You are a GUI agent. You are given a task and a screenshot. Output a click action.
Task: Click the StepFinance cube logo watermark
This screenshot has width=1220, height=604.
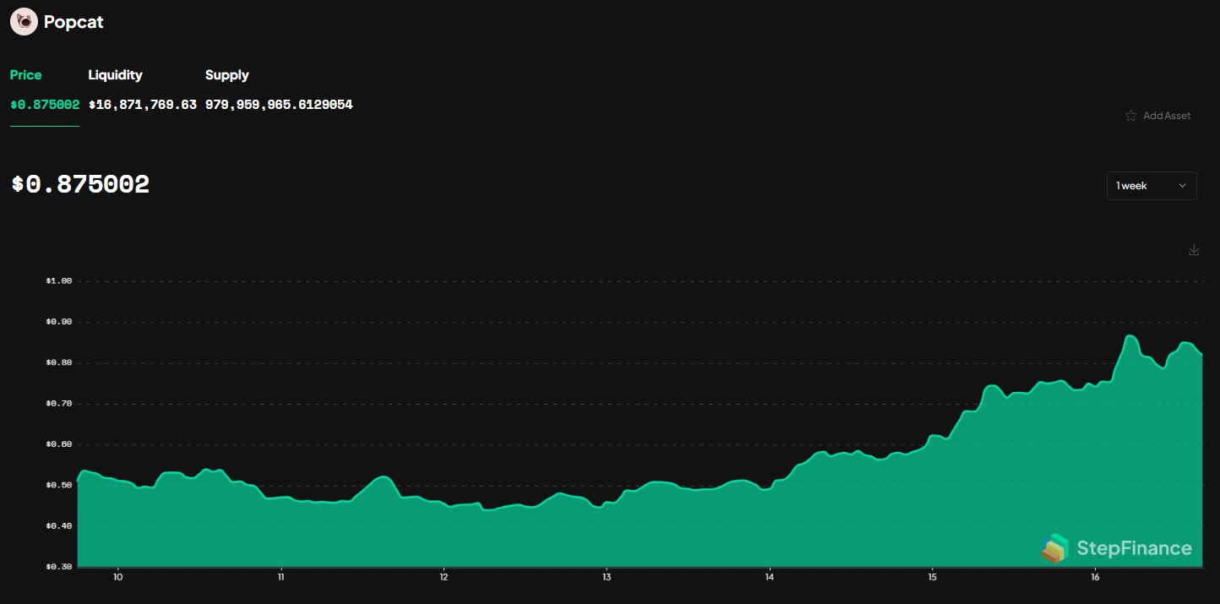point(1055,548)
